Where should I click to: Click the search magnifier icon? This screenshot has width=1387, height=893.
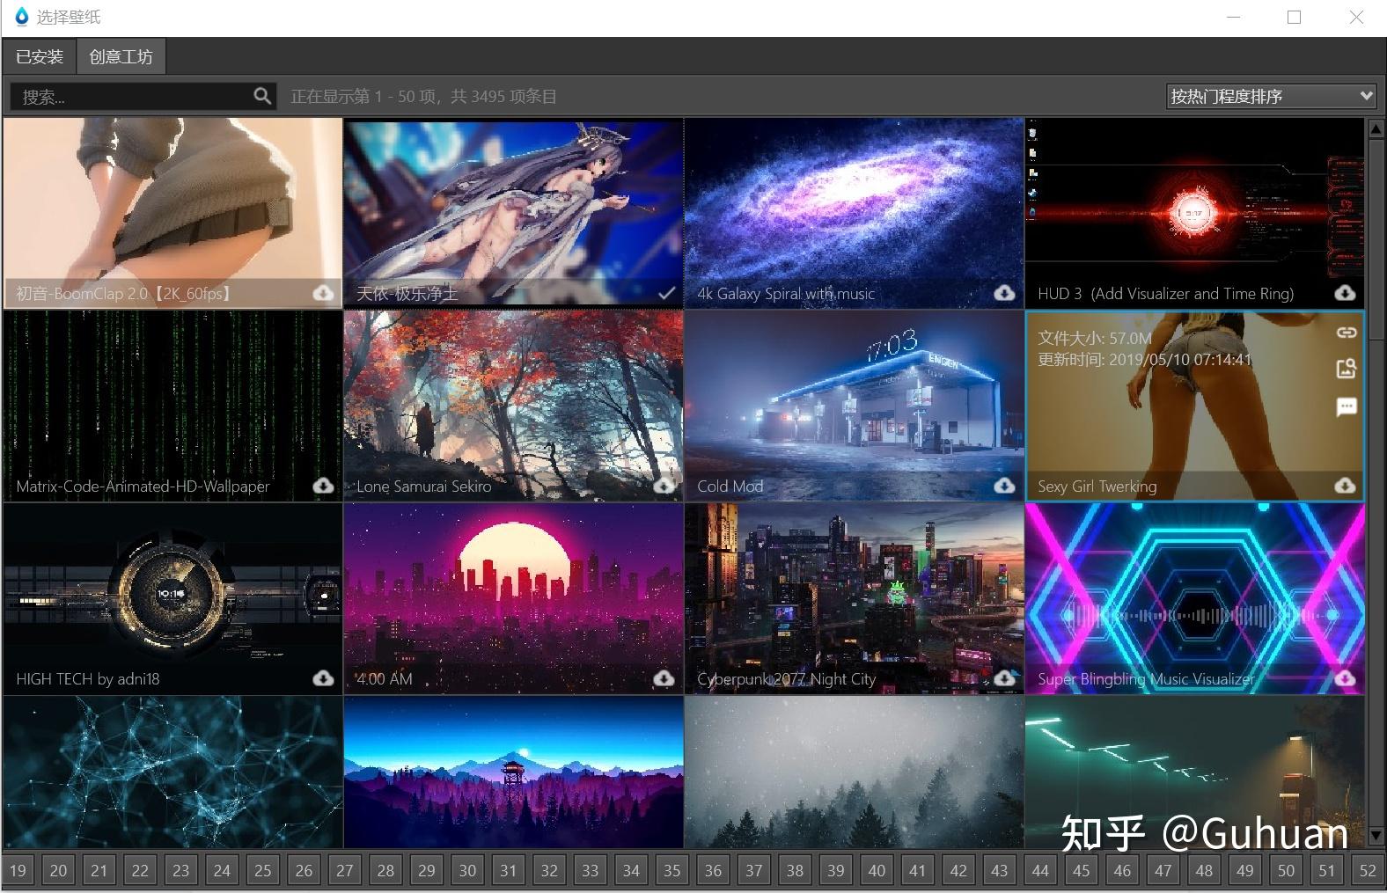(262, 96)
